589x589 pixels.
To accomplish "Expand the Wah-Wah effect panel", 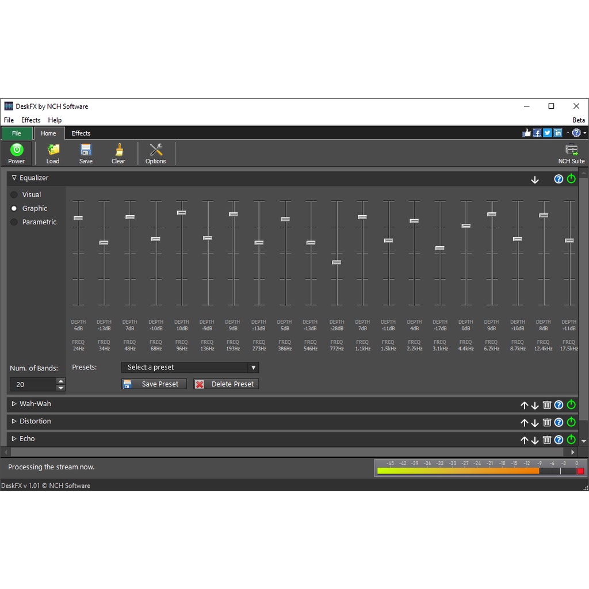I will pyautogui.click(x=14, y=404).
